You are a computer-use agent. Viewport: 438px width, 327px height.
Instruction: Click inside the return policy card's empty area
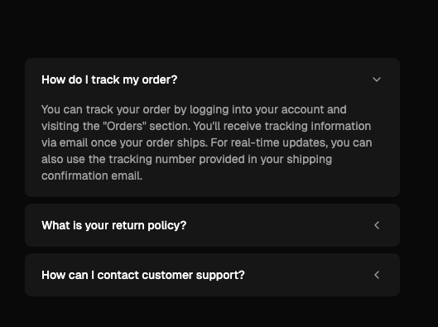click(x=279, y=225)
